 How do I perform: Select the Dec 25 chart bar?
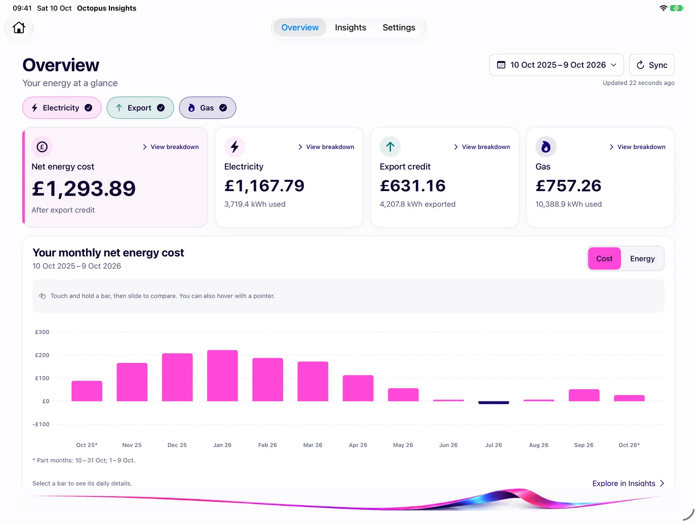177,377
